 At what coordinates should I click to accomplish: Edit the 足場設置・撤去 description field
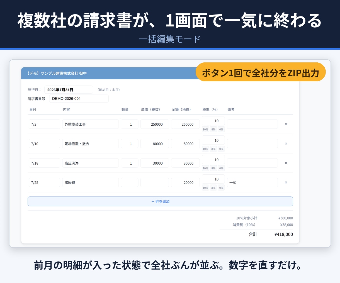coord(91,144)
